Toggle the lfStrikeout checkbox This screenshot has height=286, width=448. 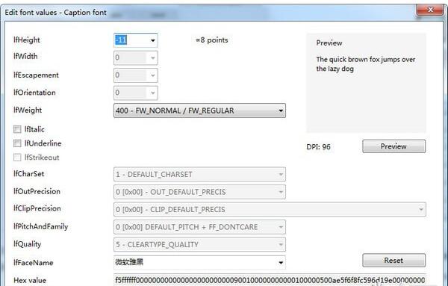coord(17,158)
